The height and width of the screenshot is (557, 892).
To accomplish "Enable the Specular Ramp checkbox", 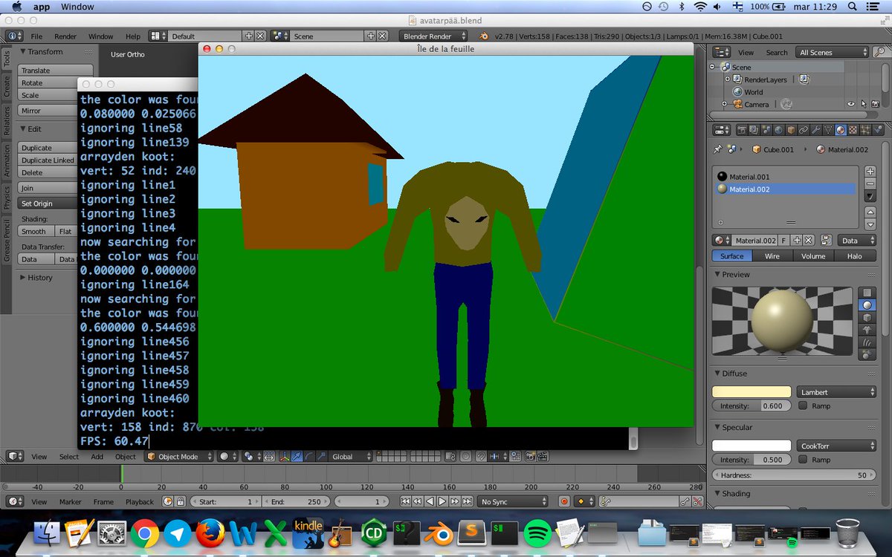I will 803,460.
